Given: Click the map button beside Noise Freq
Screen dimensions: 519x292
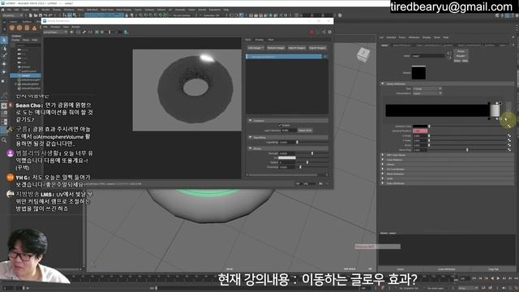Looking at the screenshot, I should pos(509,150).
